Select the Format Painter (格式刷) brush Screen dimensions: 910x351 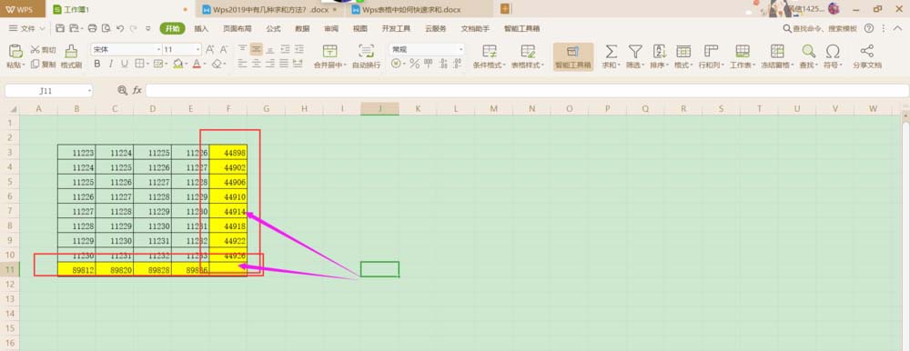point(71,52)
